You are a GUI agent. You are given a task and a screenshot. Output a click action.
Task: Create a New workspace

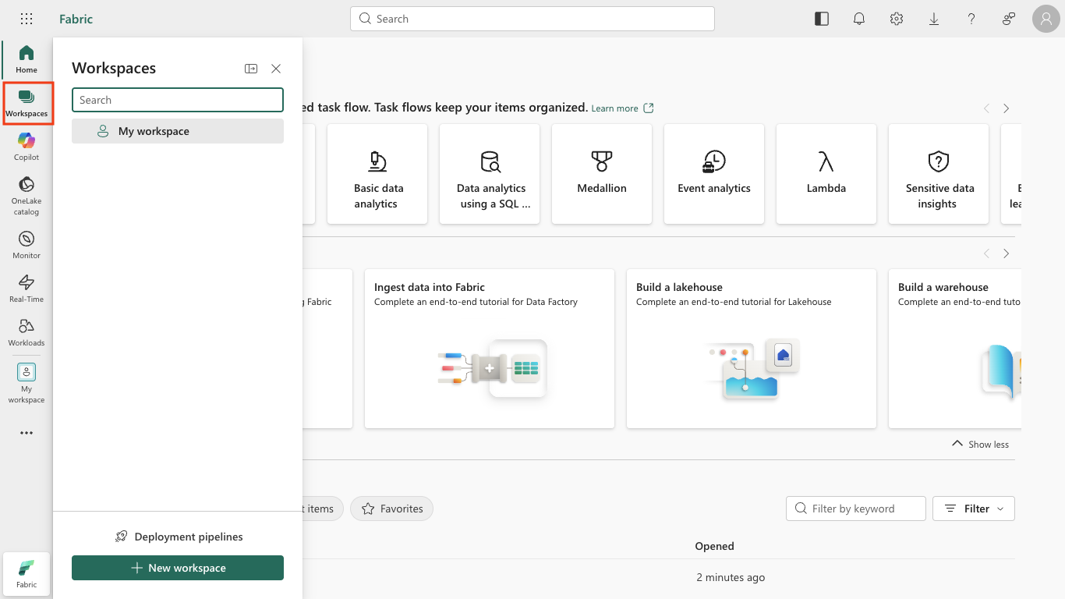pos(178,568)
